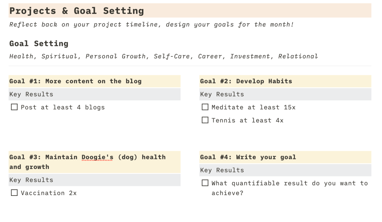Check the Post at least 4 blogs checkbox
This screenshot has height=222, width=382.
14,107
